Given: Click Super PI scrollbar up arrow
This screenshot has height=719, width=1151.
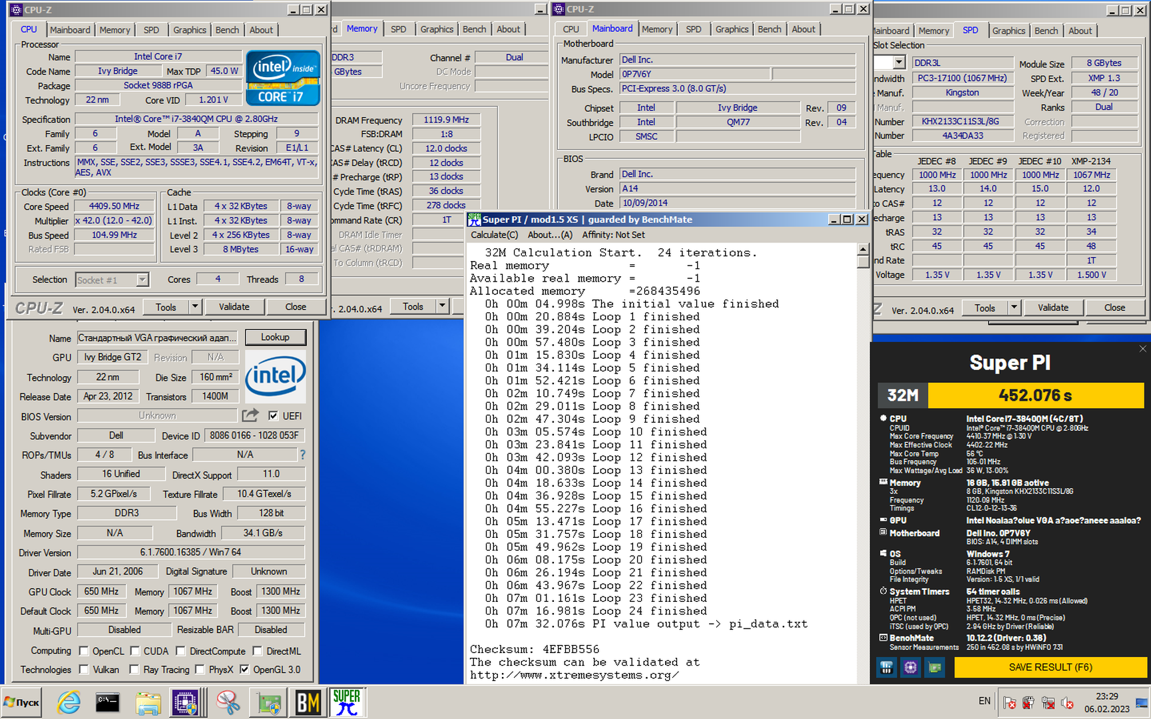Looking at the screenshot, I should pos(863,250).
